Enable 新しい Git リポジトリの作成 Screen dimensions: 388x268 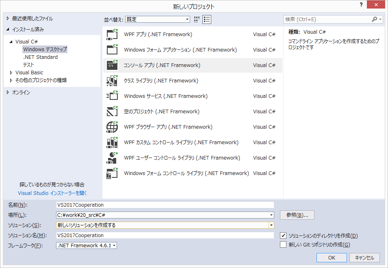(282, 244)
